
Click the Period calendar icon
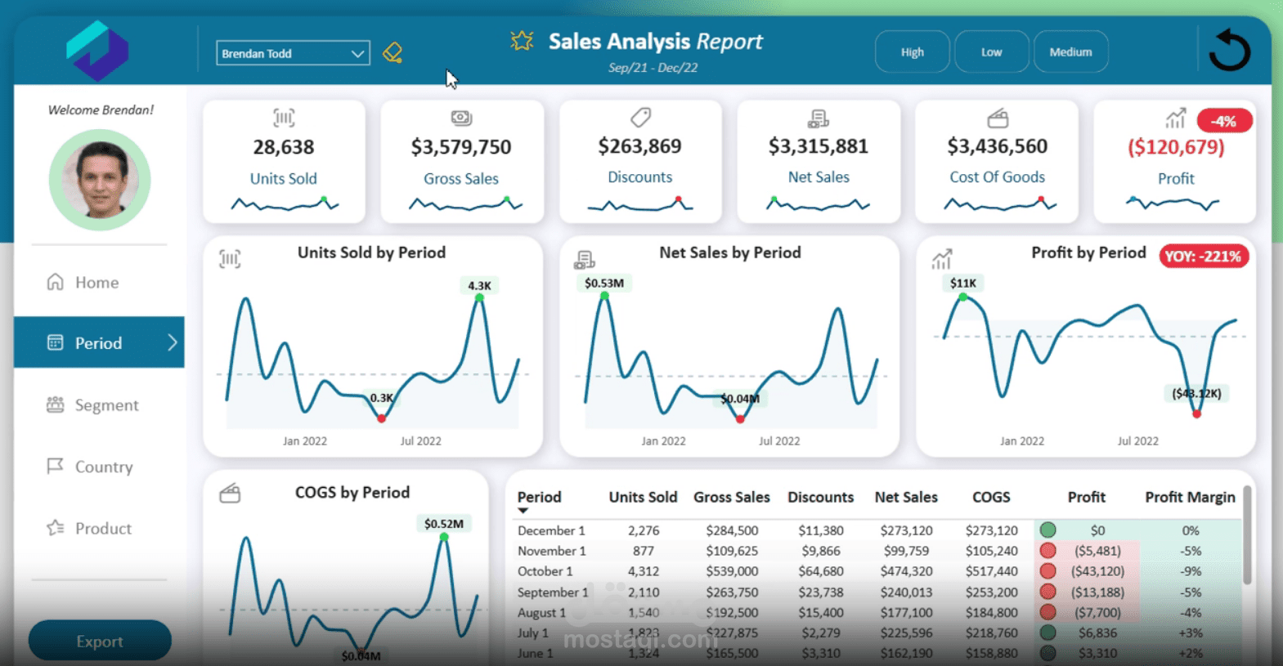55,342
